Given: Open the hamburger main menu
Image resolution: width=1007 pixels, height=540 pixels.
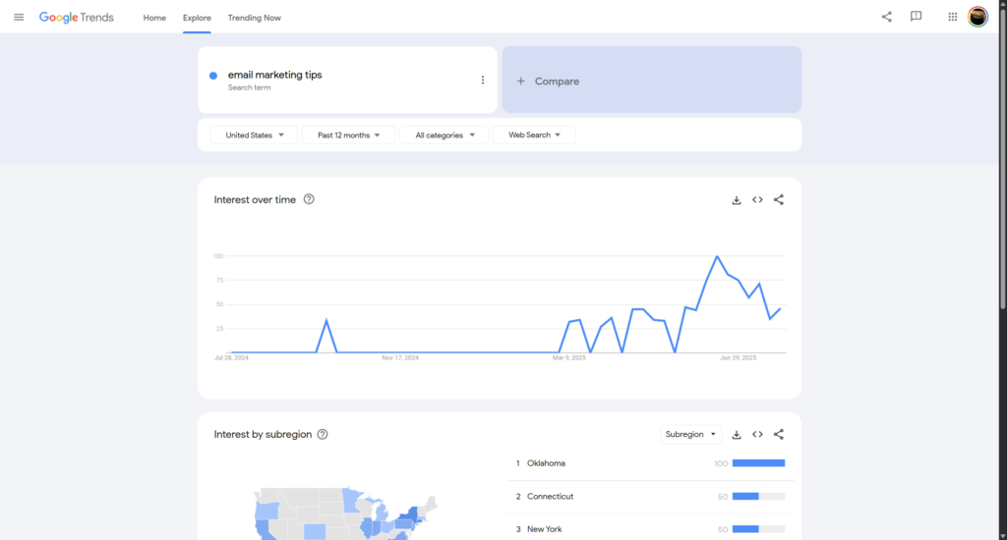Looking at the screenshot, I should pyautogui.click(x=19, y=17).
